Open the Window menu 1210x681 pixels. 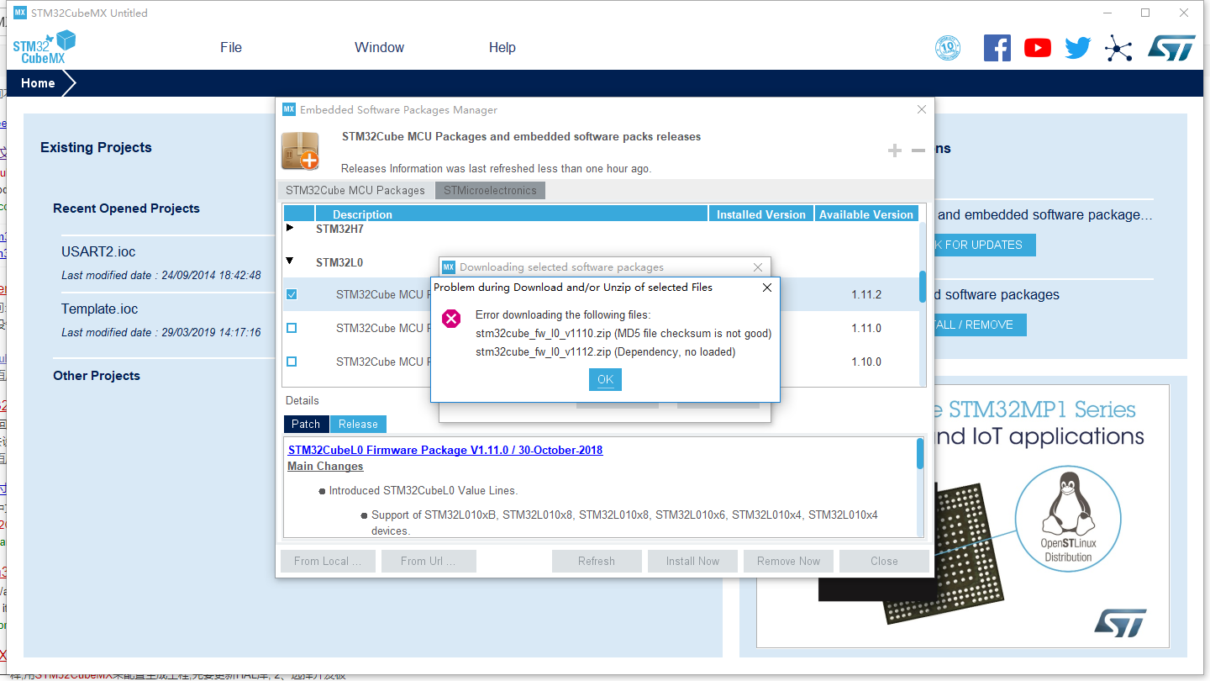point(379,48)
